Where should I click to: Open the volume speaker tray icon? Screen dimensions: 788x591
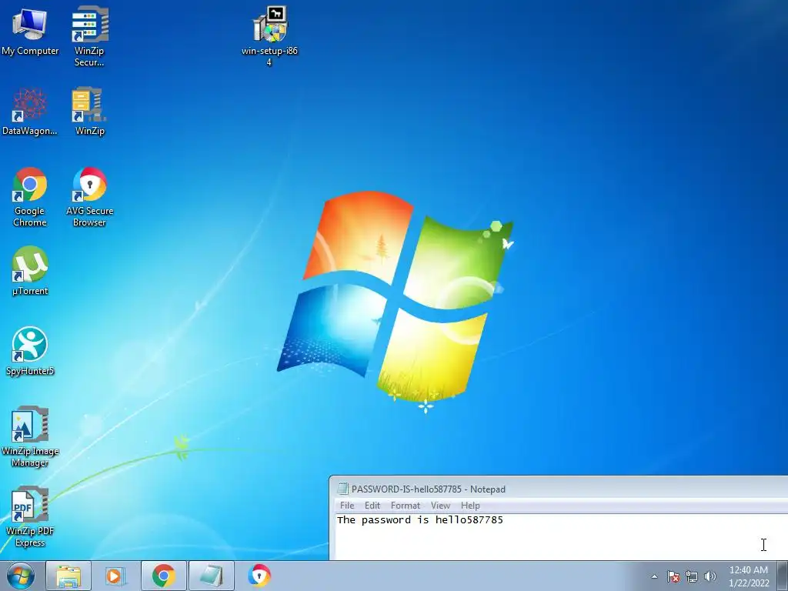pyautogui.click(x=710, y=576)
